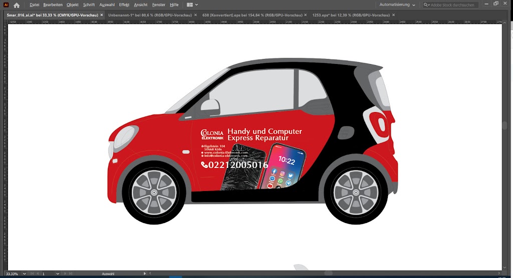This screenshot has width=513, height=278.
Task: Go to the next artboard button
Action: (x=65, y=274)
